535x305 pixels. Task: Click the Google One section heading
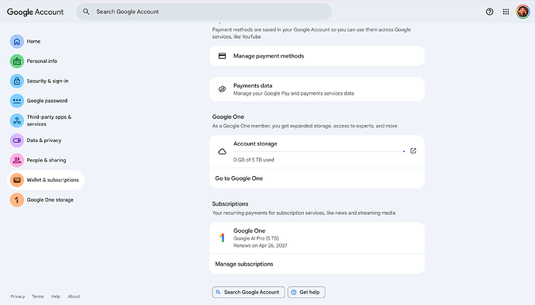coord(228,117)
